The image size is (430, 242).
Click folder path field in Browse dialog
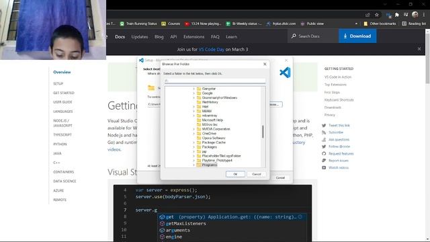pyautogui.click(x=215, y=81)
